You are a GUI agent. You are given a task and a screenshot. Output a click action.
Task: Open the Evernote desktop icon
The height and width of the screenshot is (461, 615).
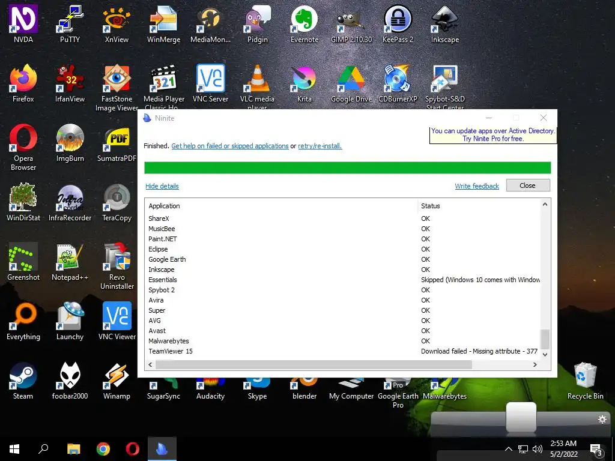click(x=304, y=23)
